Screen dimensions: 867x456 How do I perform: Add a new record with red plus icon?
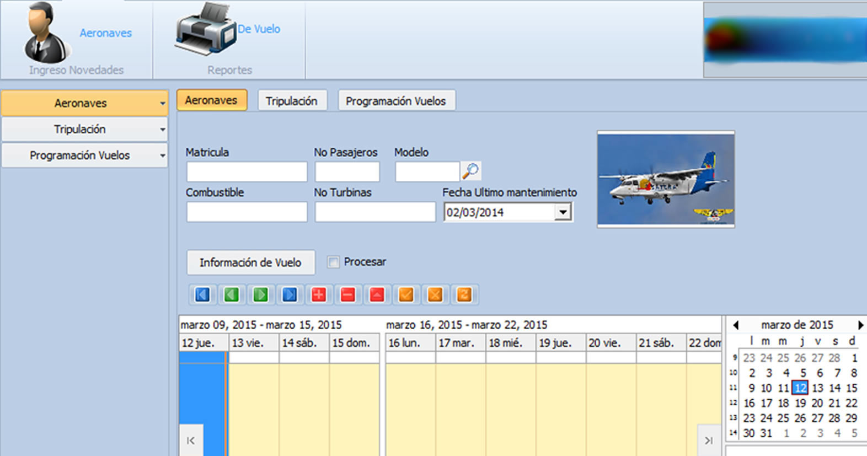[x=319, y=295]
